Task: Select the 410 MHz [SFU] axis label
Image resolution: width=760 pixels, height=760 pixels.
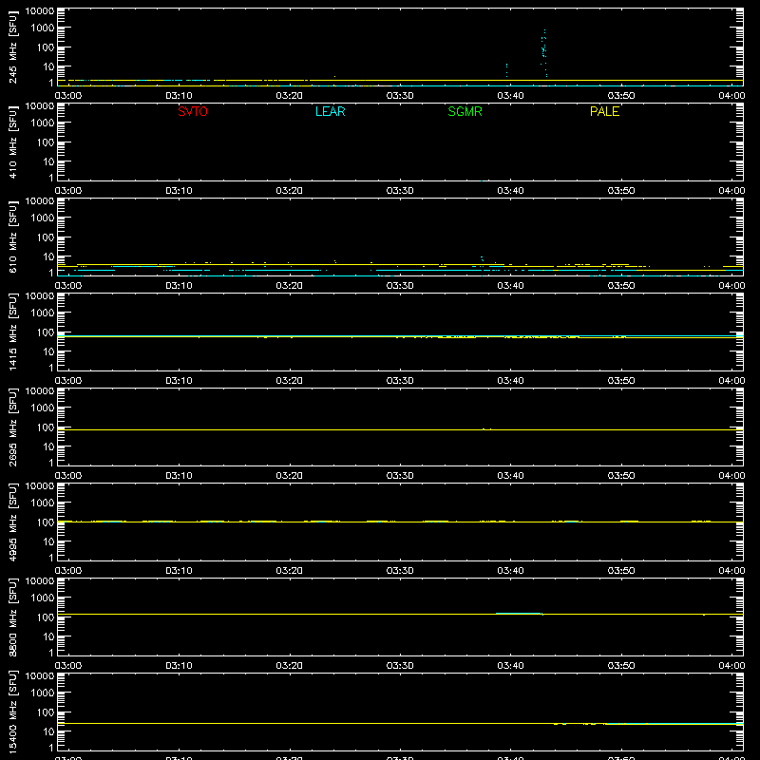Action: pyautogui.click(x=12, y=142)
